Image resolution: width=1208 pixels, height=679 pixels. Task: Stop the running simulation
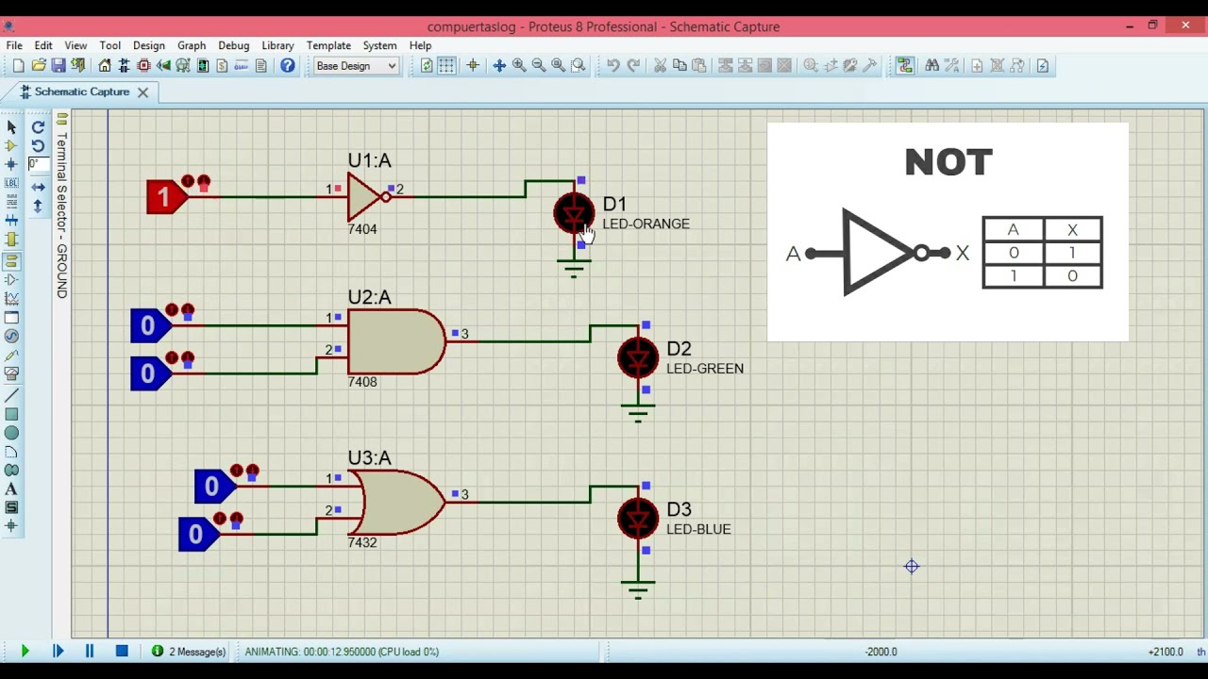pos(122,651)
